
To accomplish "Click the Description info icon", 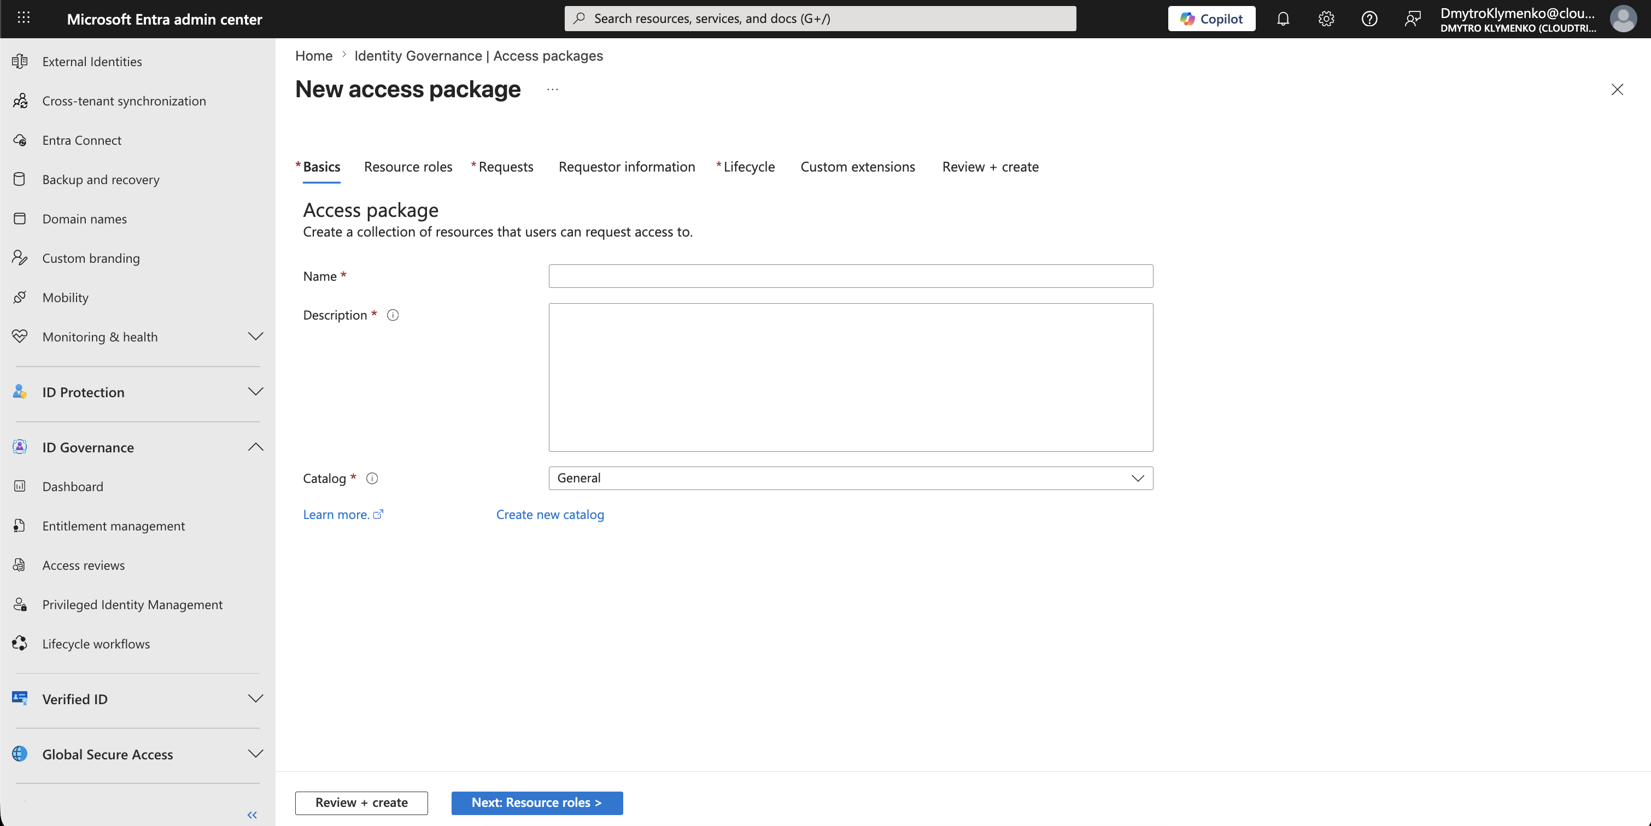I will click(393, 315).
